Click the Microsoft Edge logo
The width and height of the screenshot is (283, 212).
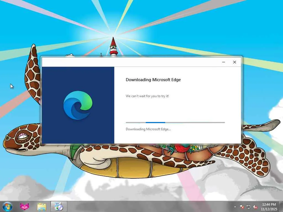click(x=78, y=105)
